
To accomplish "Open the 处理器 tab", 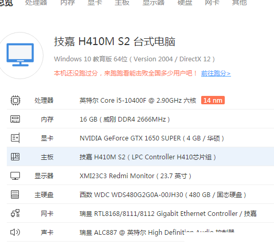I will [36, 3].
